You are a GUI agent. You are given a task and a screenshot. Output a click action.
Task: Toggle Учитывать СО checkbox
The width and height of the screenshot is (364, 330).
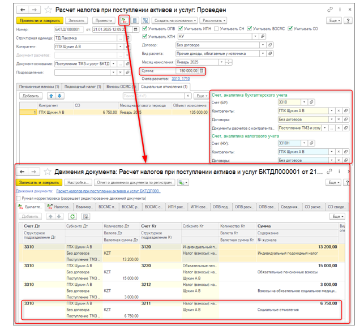tap(290, 28)
